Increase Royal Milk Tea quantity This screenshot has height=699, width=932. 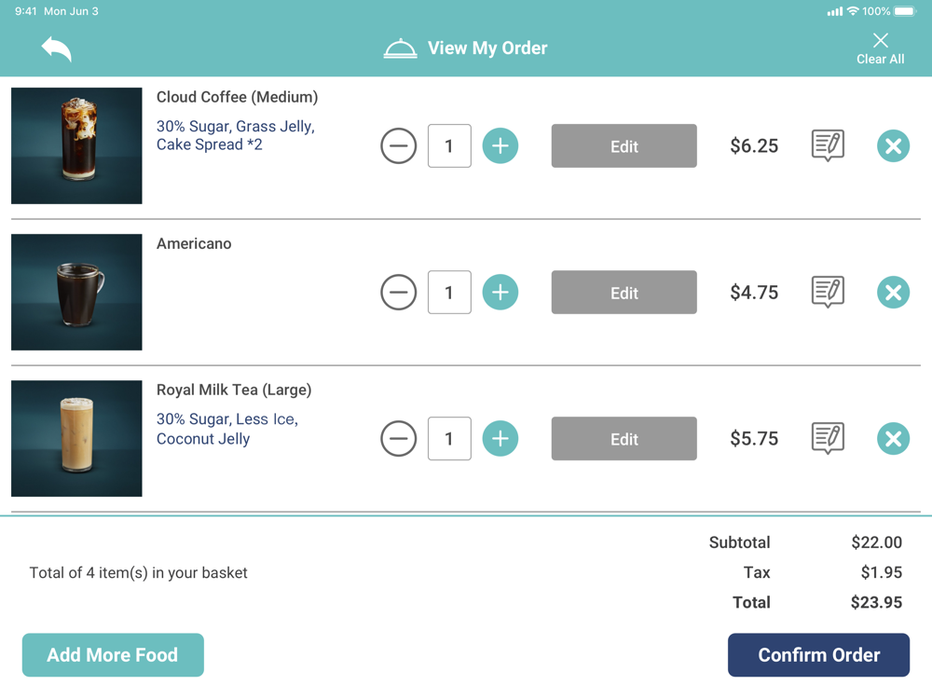click(500, 439)
